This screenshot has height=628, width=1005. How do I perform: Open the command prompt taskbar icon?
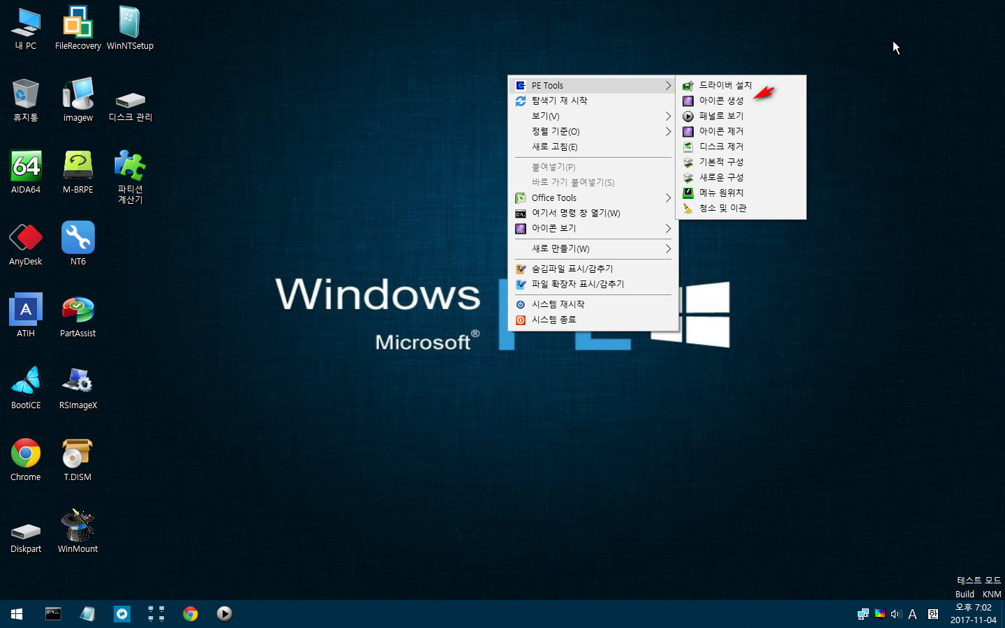pyautogui.click(x=53, y=614)
